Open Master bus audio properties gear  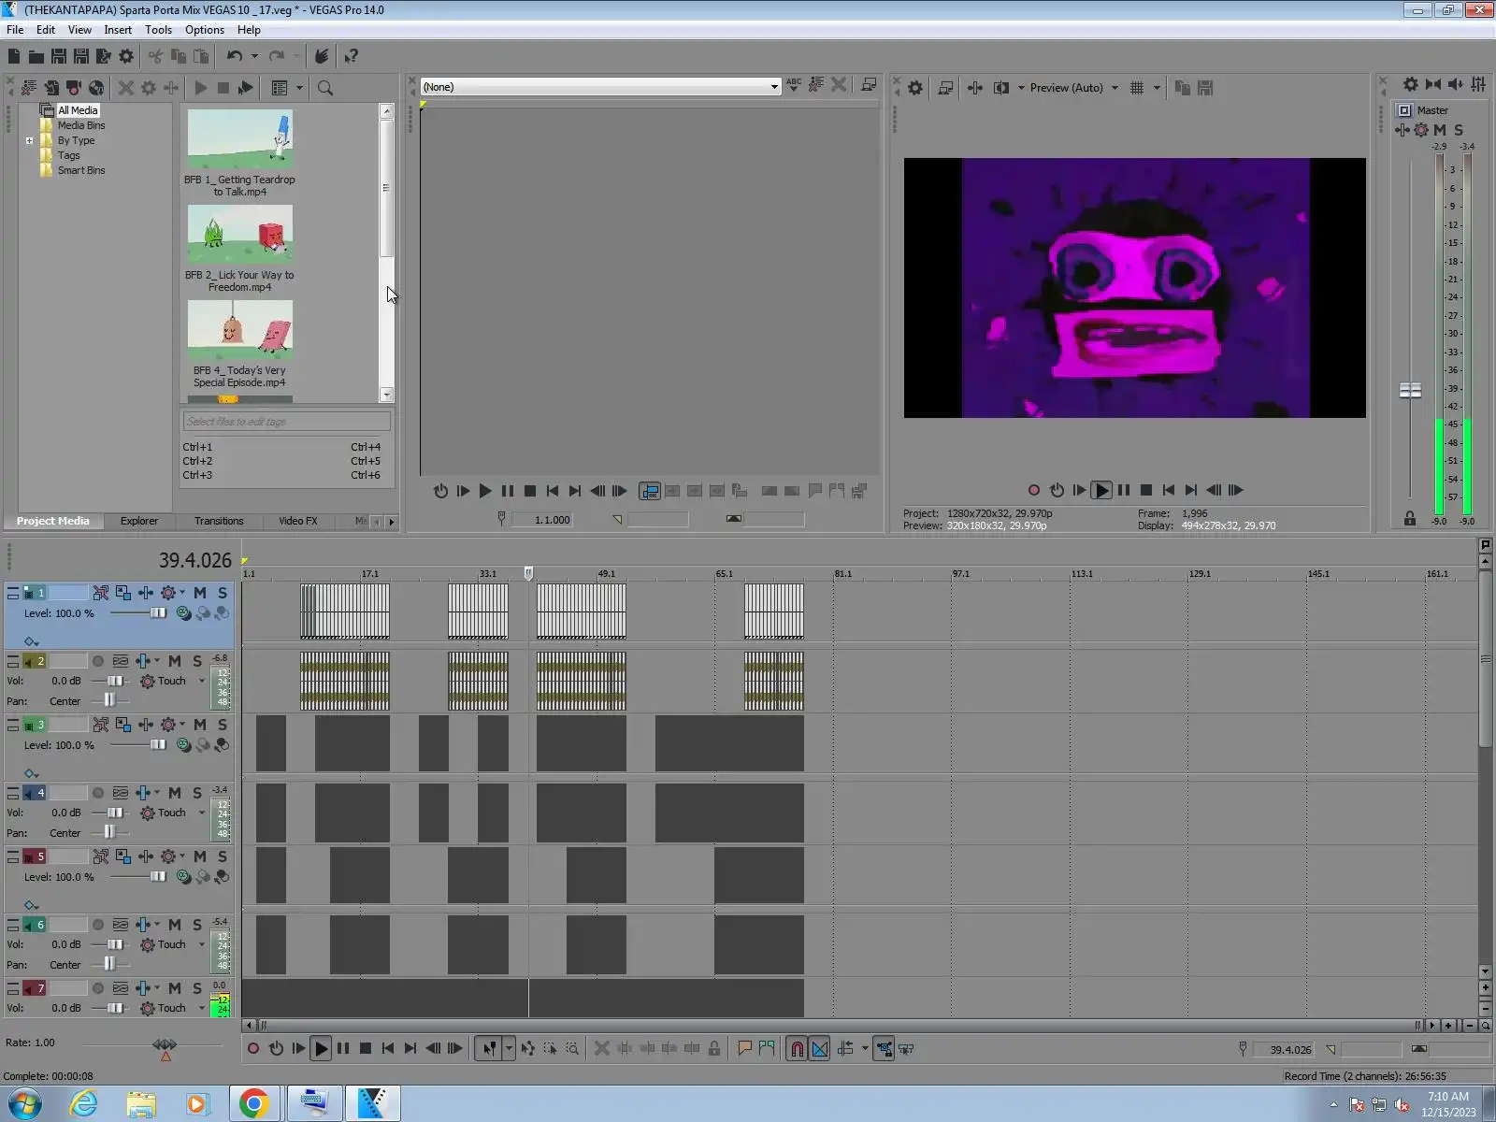coord(1411,84)
